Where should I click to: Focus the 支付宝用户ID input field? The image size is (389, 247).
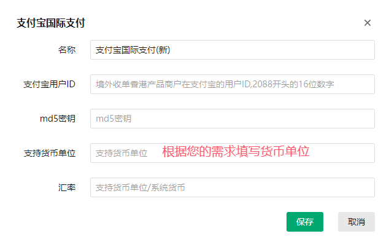[232, 84]
